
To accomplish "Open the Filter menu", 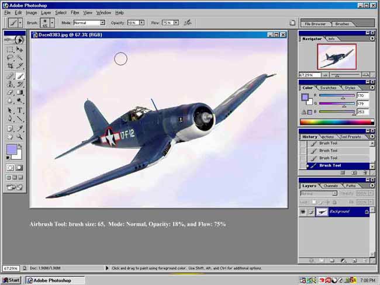I will coord(75,13).
